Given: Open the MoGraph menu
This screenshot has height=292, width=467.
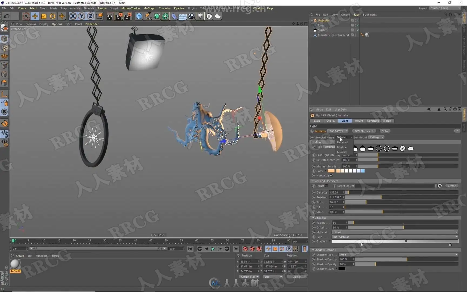Looking at the screenshot, I should (x=149, y=8).
